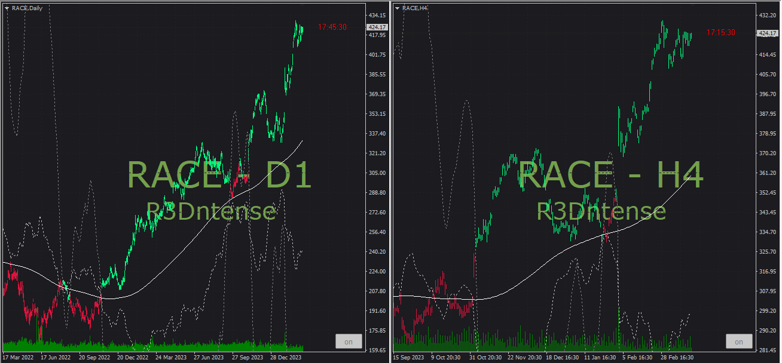782x363 pixels.
Task: Click the 385.55 price axis label
Action: [x=377, y=74]
